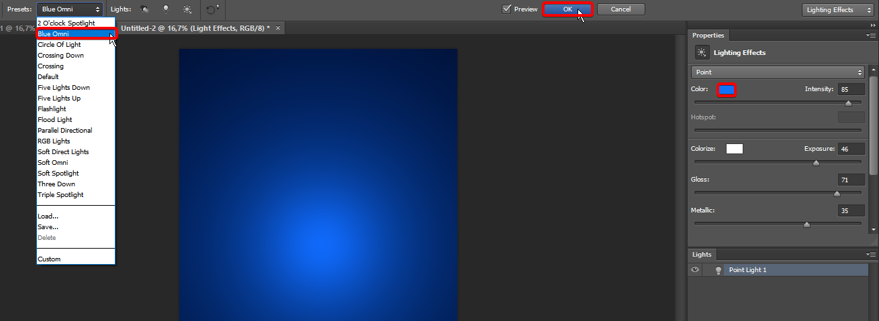Select the Blue Omni preset
879x321 pixels.
(x=76, y=34)
